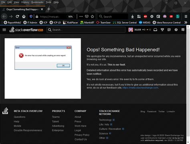Open the ICP LD bookmark

click(55, 22)
